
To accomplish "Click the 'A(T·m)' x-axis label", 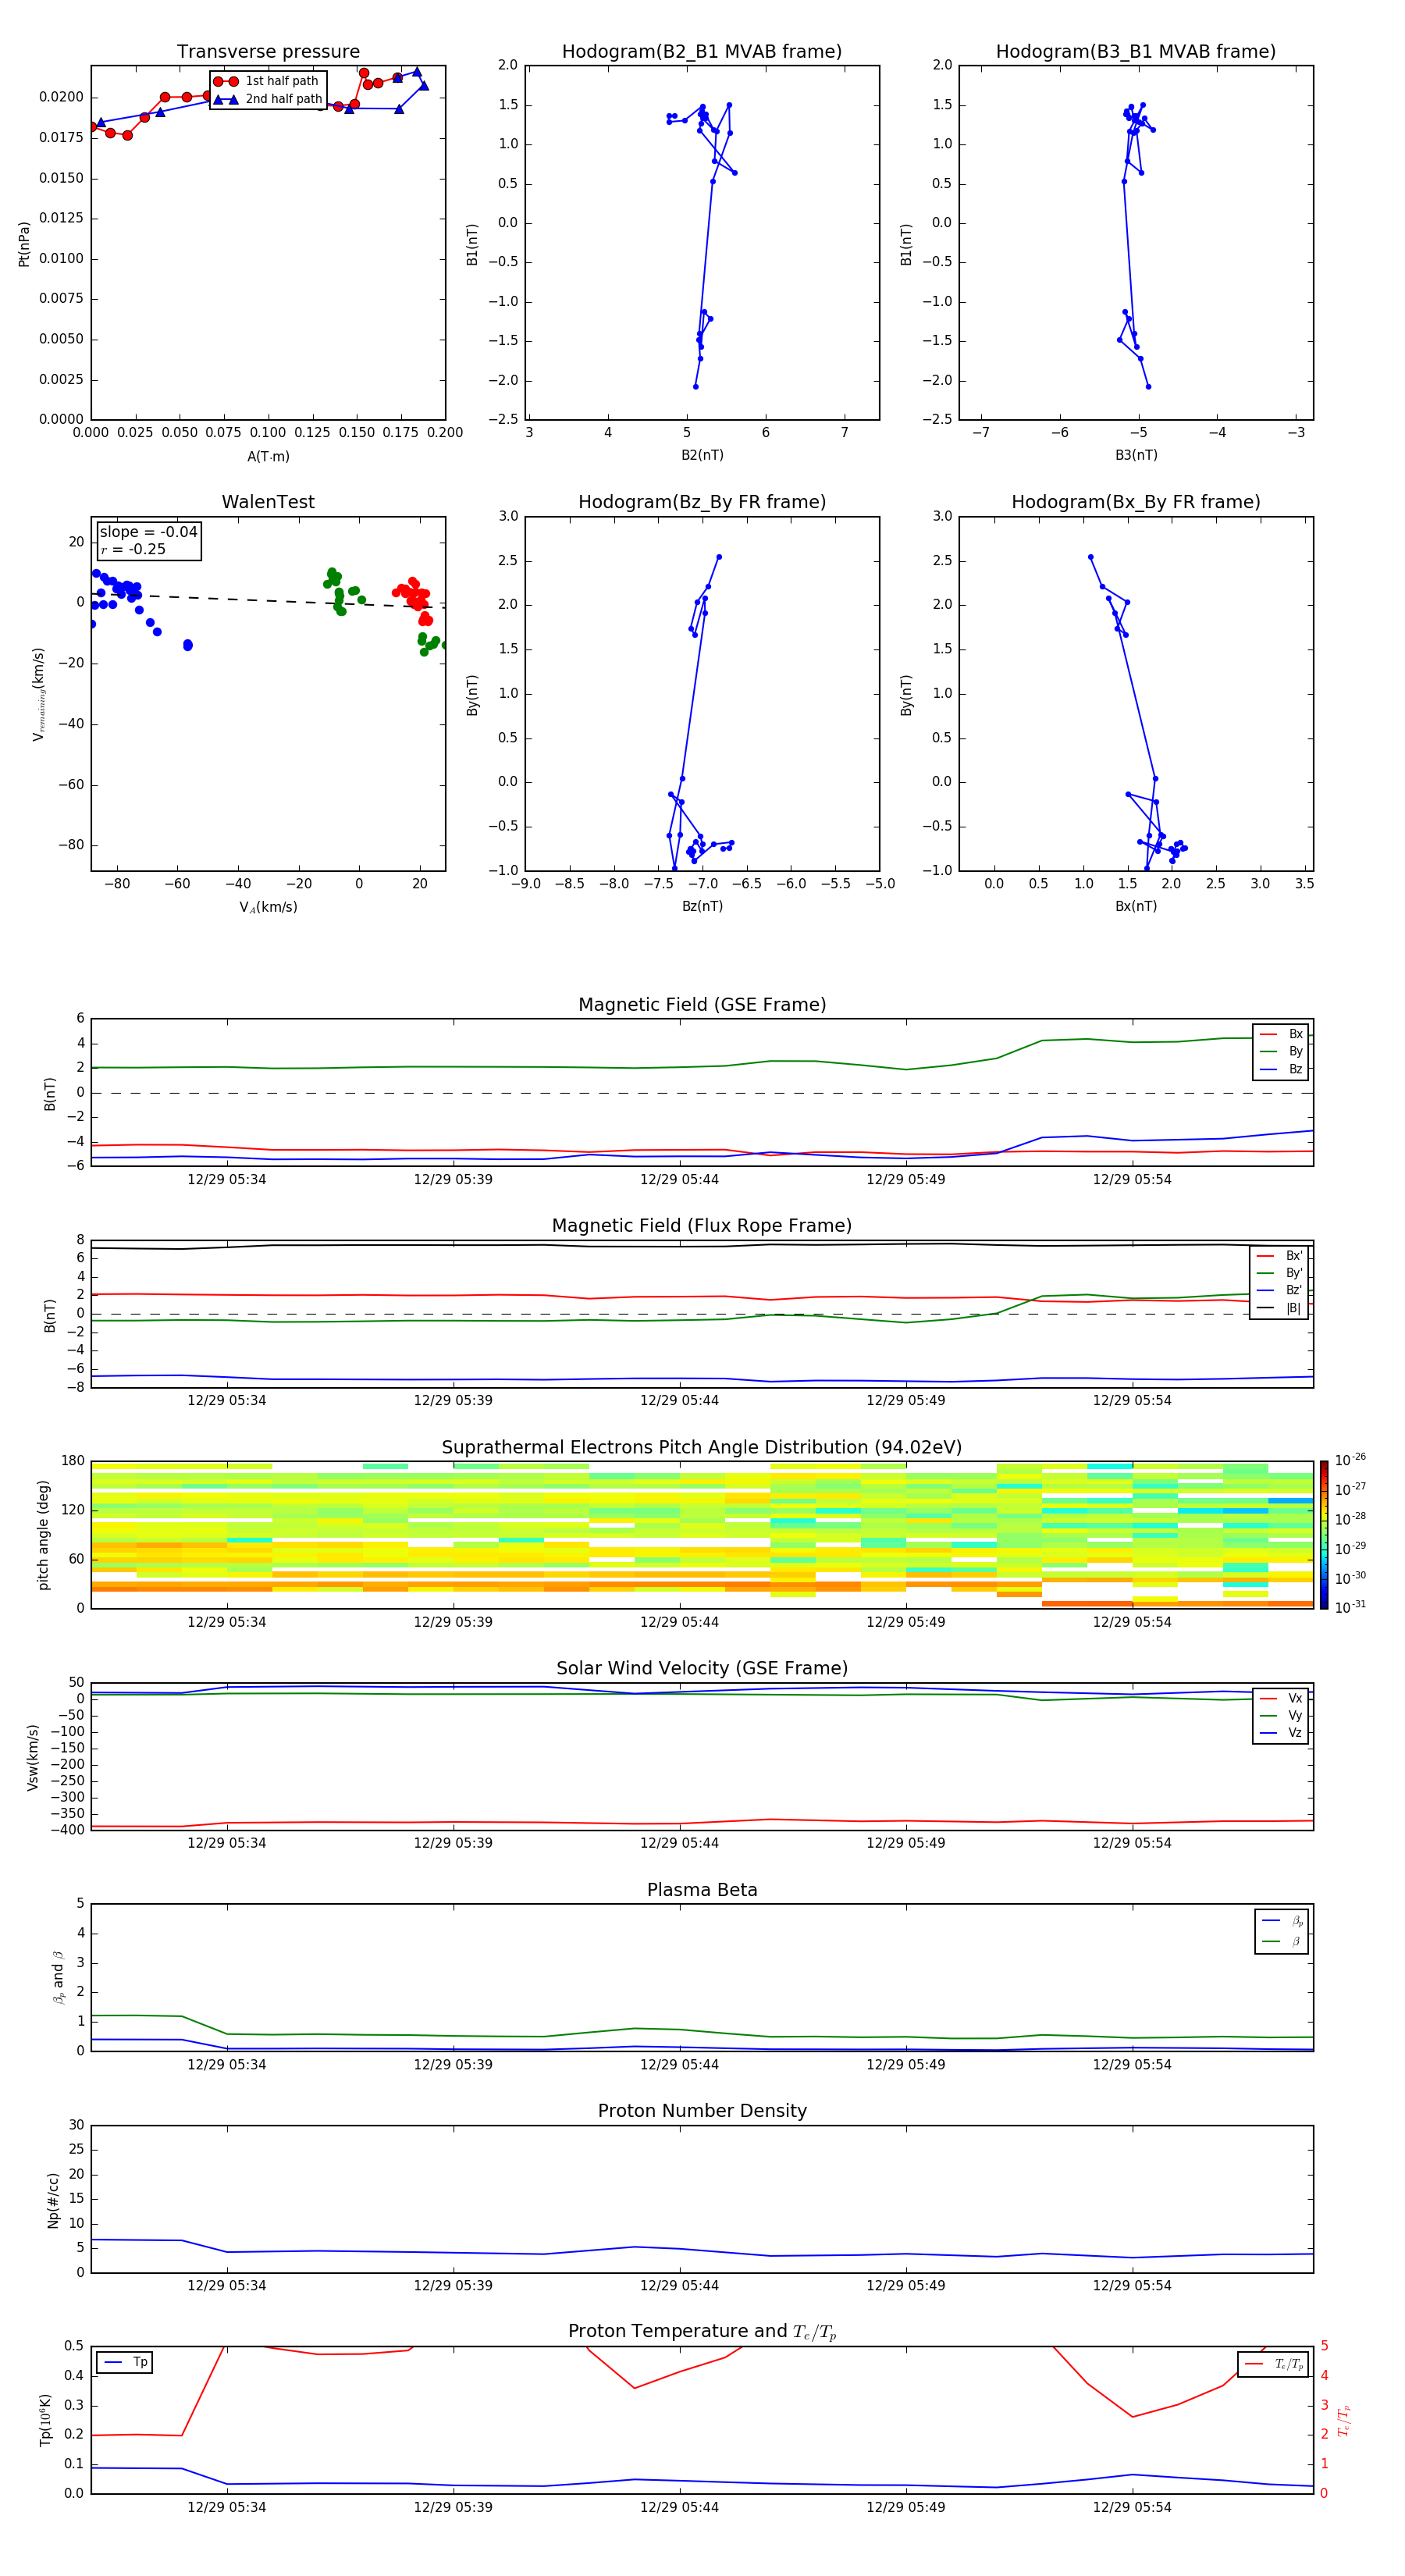I will tap(268, 457).
